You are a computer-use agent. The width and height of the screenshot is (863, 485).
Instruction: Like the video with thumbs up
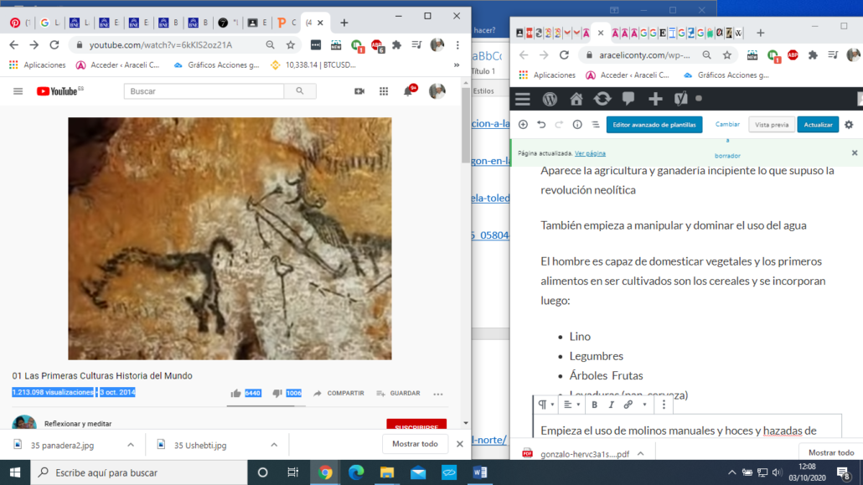click(x=235, y=393)
